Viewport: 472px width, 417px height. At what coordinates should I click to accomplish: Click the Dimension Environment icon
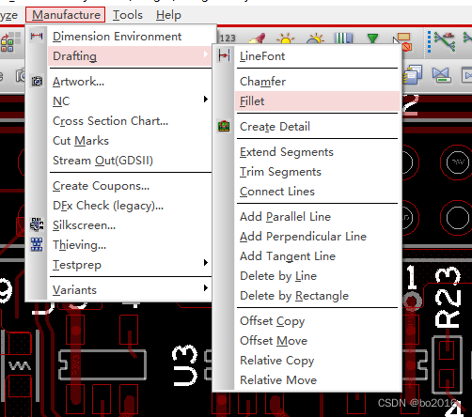point(37,37)
